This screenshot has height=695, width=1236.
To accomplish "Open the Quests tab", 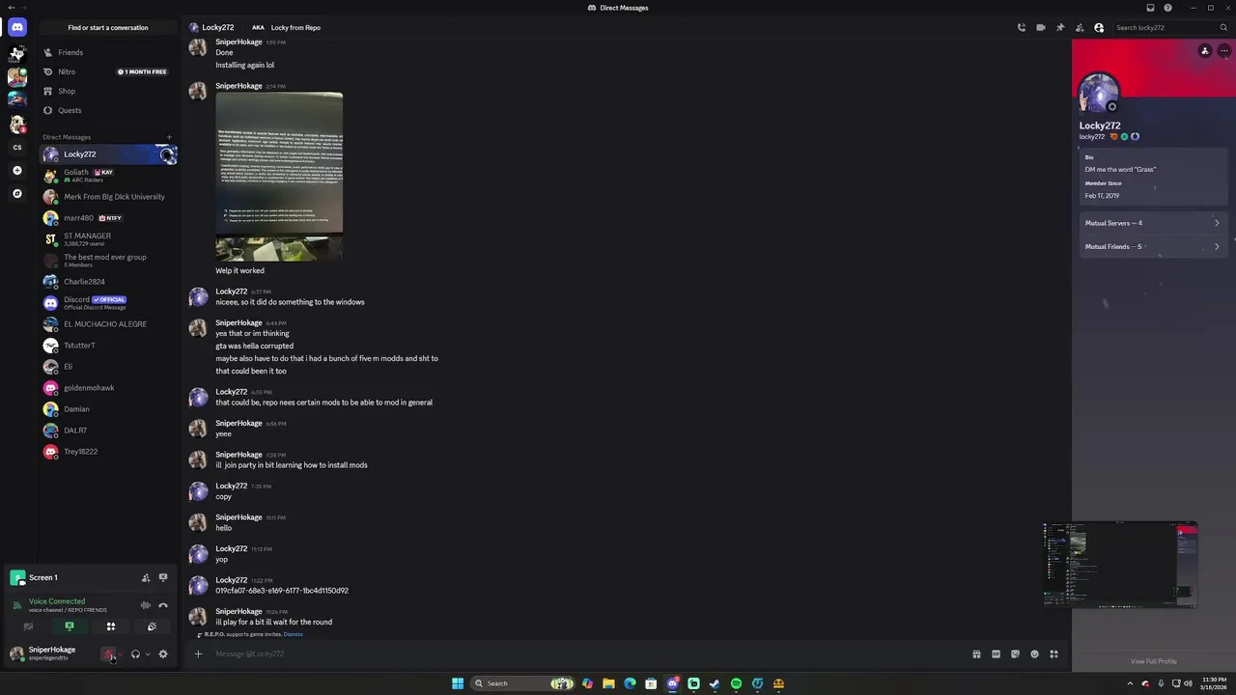I will (x=108, y=110).
